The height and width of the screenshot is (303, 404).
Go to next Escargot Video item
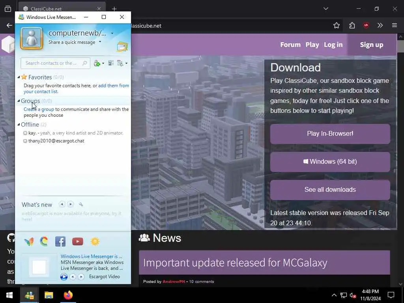point(81,277)
